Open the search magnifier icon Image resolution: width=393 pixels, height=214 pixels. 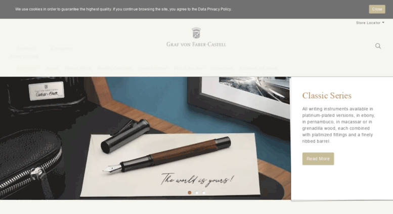click(x=378, y=46)
